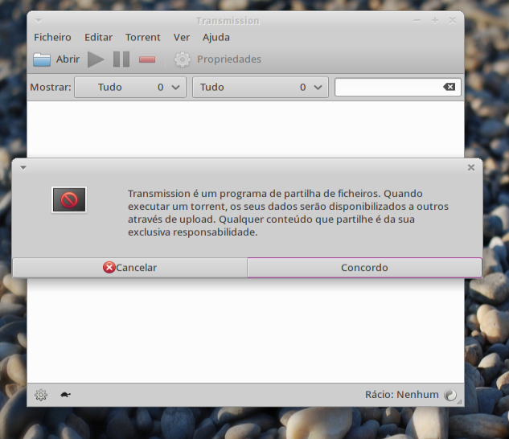Expand the second Tudo filter dropdown
The image size is (509, 439).
click(x=261, y=87)
